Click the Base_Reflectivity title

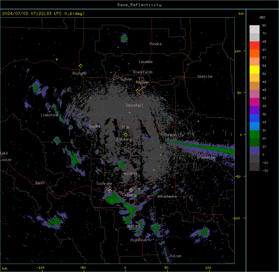[x=139, y=5]
